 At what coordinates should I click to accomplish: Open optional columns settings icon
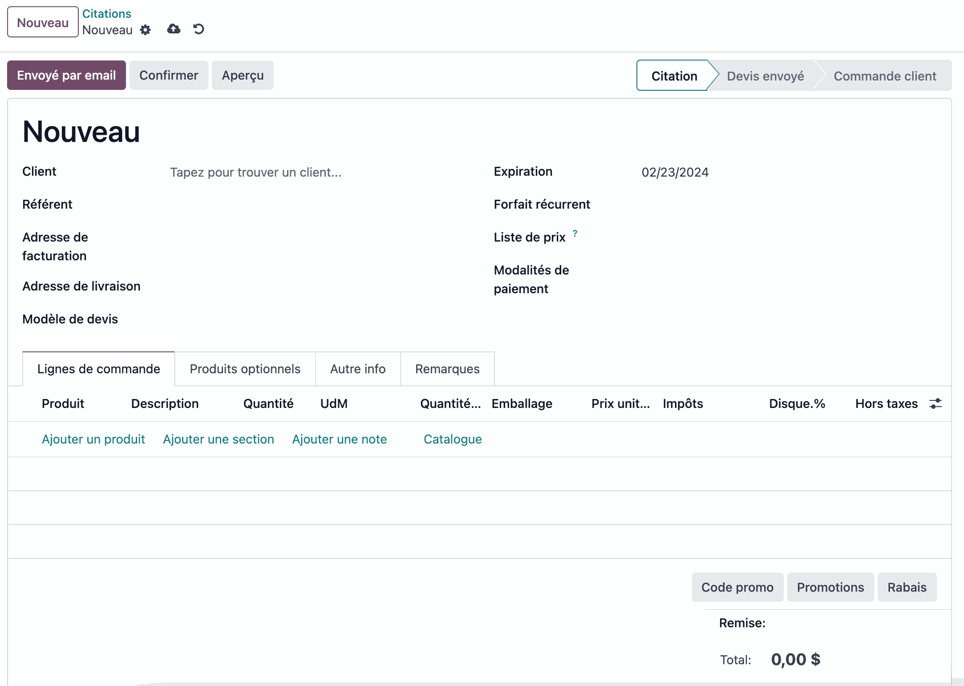pyautogui.click(x=935, y=403)
